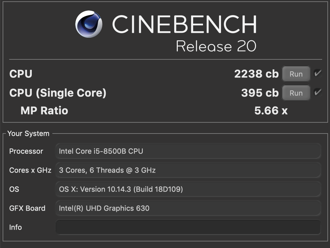Click the 2238 cb CPU score
This screenshot has width=330, height=248.
256,74
